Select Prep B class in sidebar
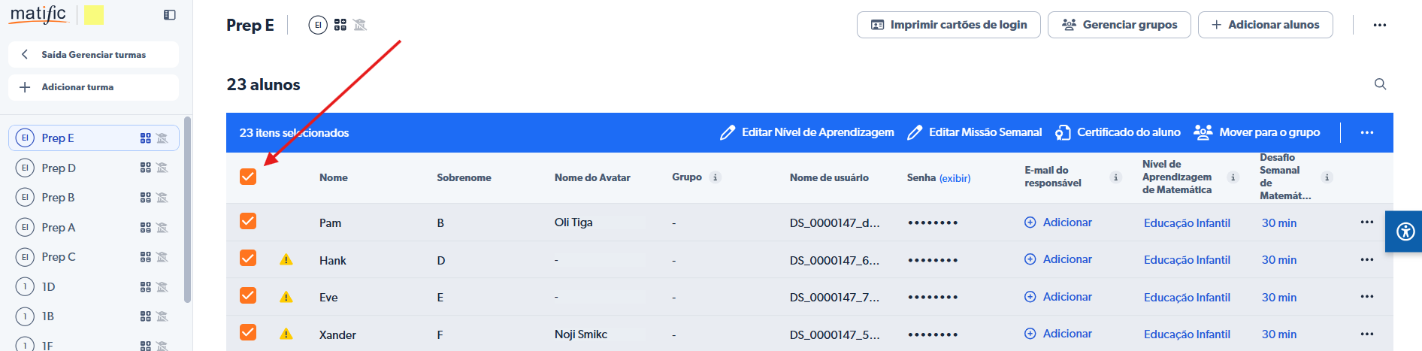This screenshot has height=351, width=1422. (x=58, y=198)
